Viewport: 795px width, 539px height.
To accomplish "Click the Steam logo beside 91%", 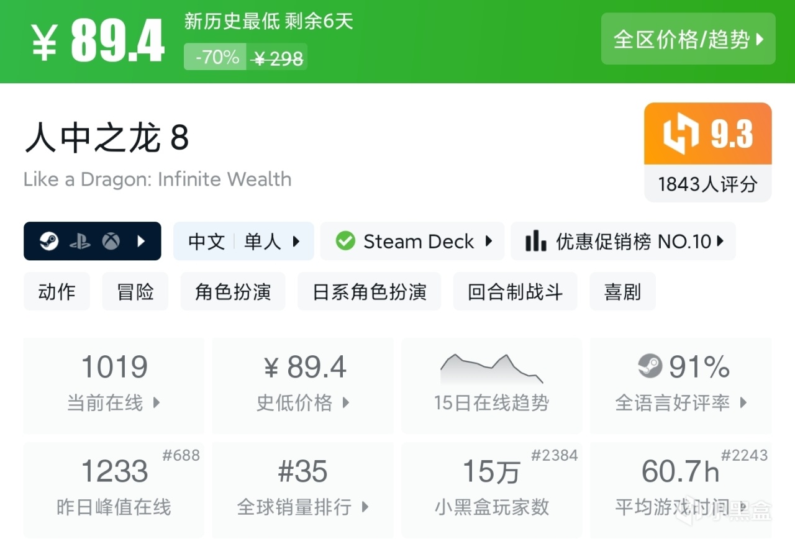I will [650, 366].
